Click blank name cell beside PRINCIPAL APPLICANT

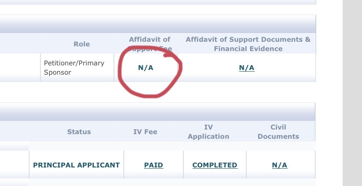(x=14, y=164)
